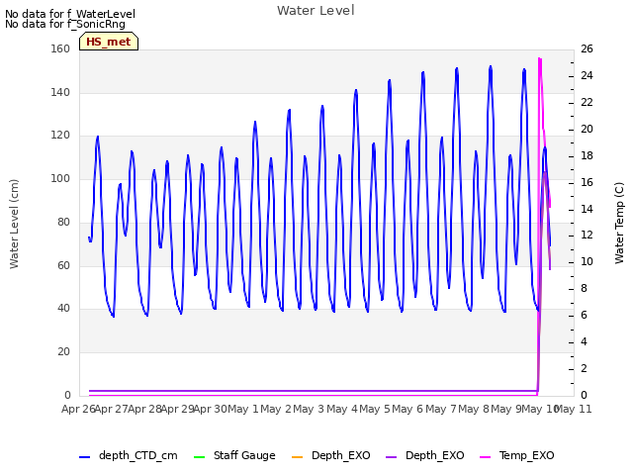Select the Staff Gauge legend label
The height and width of the screenshot is (475, 633).
click(x=244, y=455)
